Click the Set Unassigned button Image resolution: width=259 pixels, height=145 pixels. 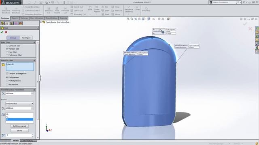pyautogui.click(x=19, y=126)
